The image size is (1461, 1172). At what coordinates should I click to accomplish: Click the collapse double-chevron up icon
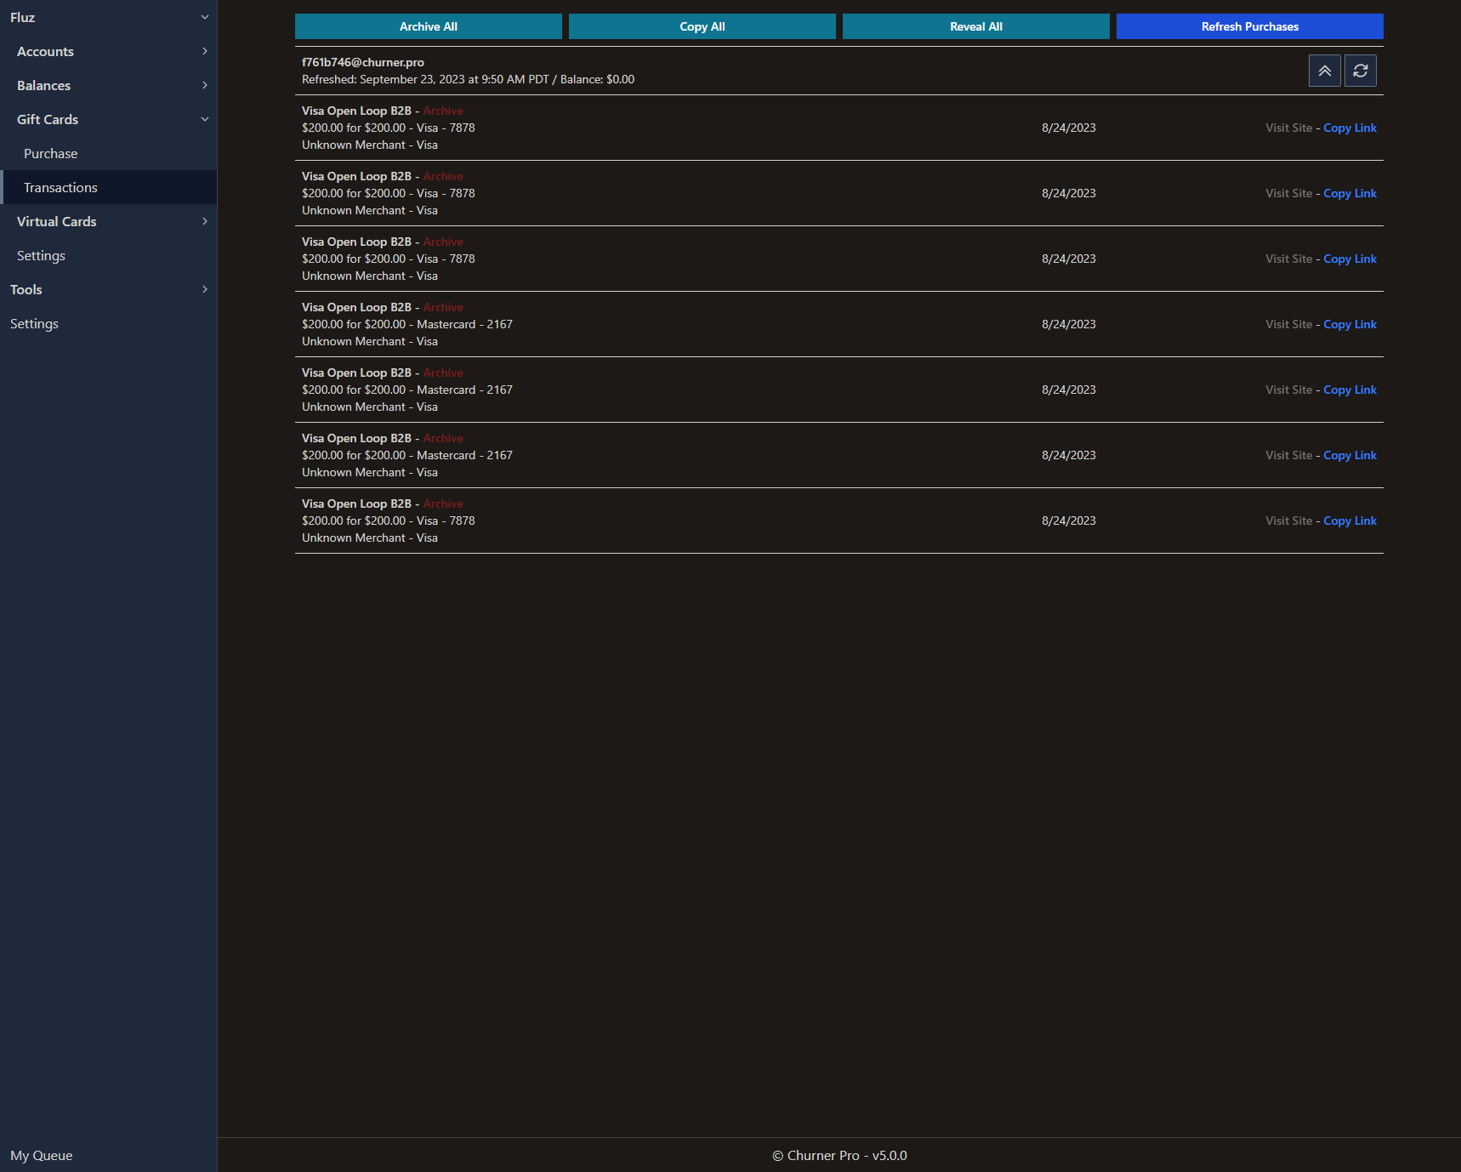pyautogui.click(x=1324, y=71)
